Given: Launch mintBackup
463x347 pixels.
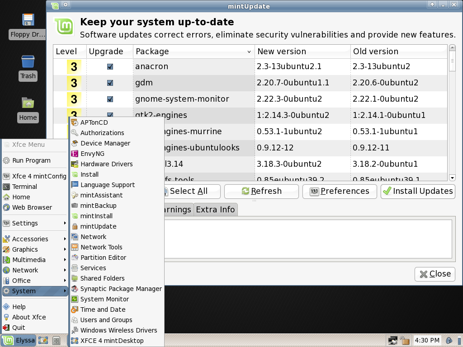Looking at the screenshot, I should click(x=117, y=206).
